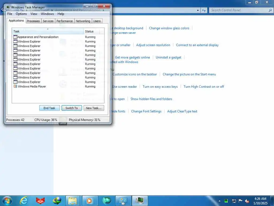Switch to the Performance tab

pos(64,21)
